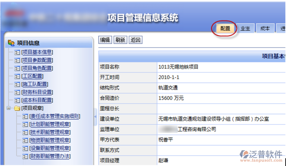
Task: Select the 合同造价 value 15600 万元
Action: [x=171, y=98]
